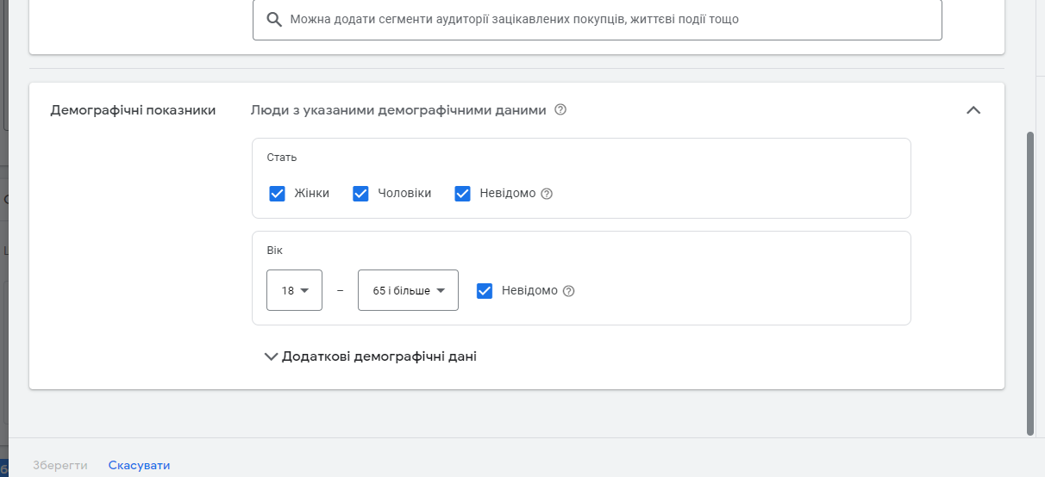Disable the gender Невідомо checkbox
This screenshot has width=1045, height=477.
pos(463,194)
